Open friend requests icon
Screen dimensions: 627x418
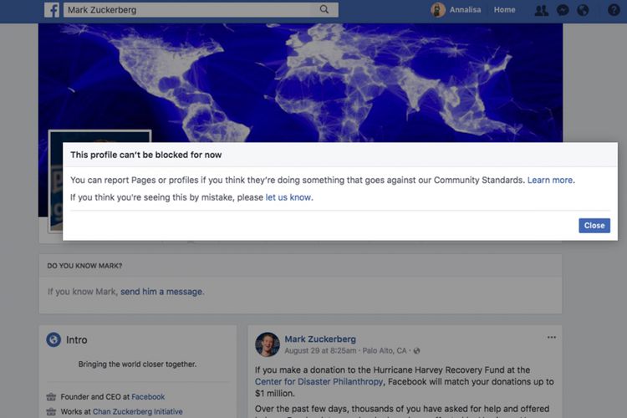542,10
